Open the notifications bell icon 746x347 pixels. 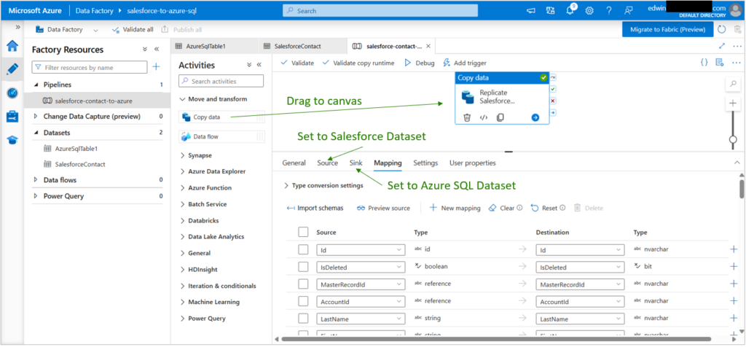click(570, 10)
